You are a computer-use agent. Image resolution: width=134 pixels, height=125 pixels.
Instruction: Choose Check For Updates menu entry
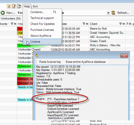point(43,24)
